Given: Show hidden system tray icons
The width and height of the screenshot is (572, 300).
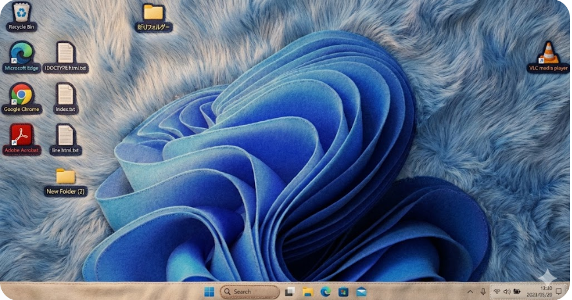Looking at the screenshot, I should [x=471, y=291].
